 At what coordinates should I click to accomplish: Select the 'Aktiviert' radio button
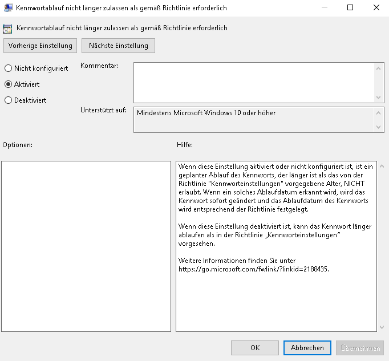(8, 84)
